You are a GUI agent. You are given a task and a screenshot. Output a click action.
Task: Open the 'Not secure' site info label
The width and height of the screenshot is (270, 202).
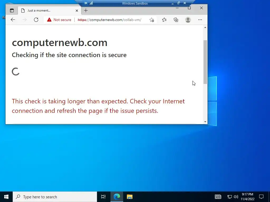(x=62, y=20)
